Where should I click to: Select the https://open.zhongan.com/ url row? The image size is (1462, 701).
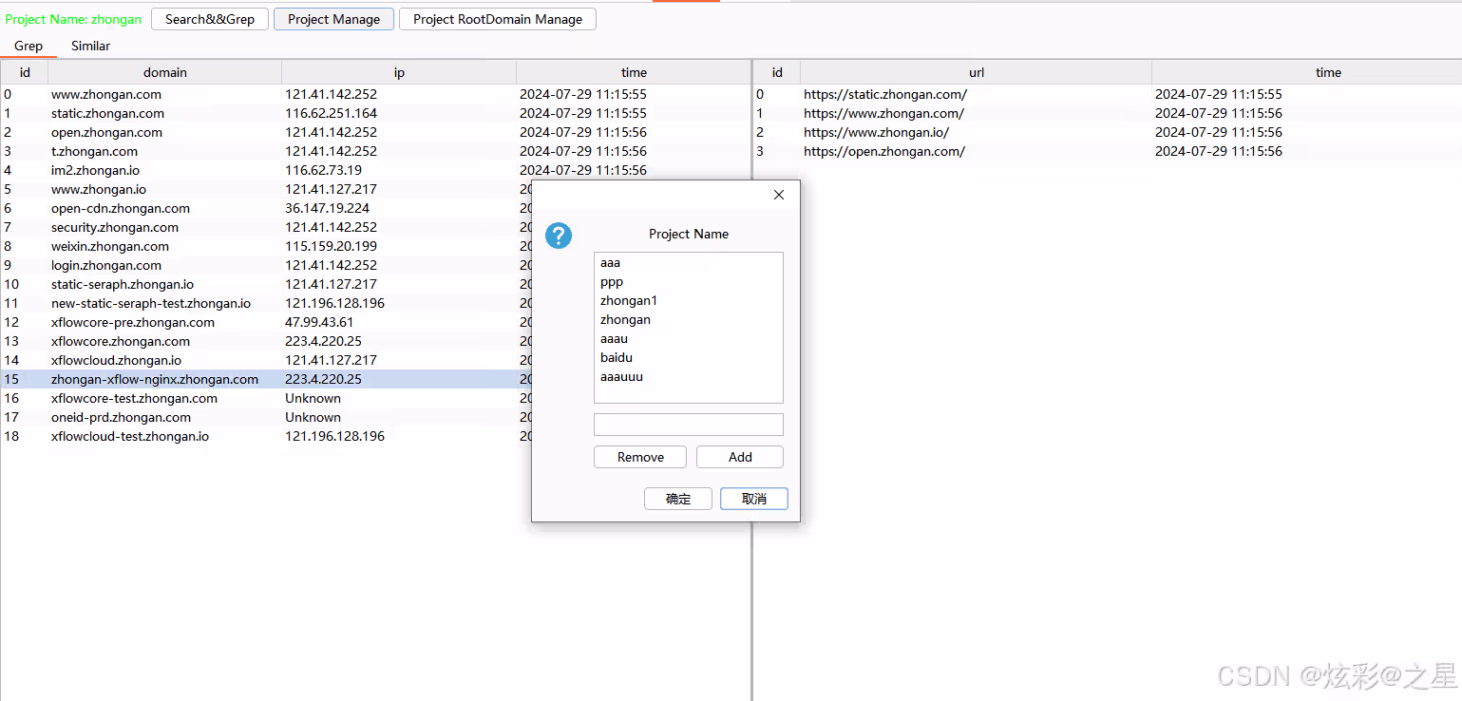click(883, 151)
